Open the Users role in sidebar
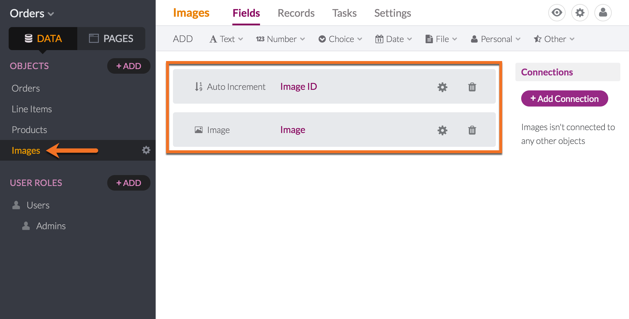 click(x=38, y=205)
